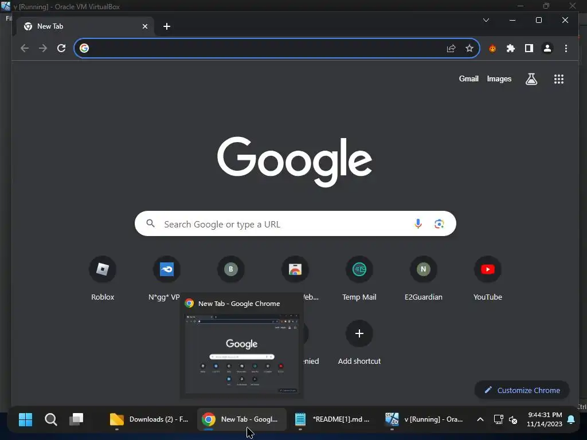The image size is (587, 440).
Task: Open Search Labs beaker icon
Action: tap(531, 79)
